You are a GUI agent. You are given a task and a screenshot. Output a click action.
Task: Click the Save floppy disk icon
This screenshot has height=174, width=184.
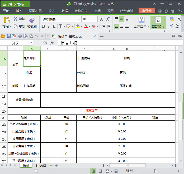tap(9, 36)
